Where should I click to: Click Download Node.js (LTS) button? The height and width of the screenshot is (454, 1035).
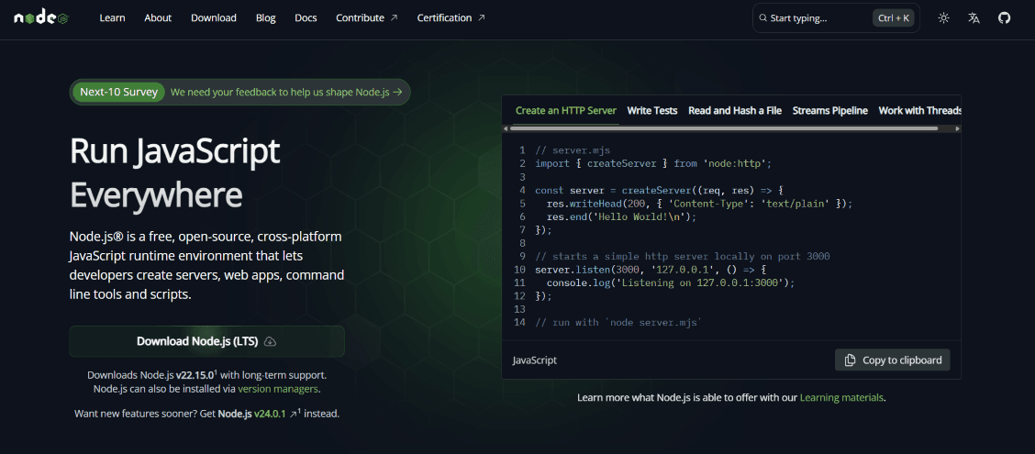tap(206, 341)
